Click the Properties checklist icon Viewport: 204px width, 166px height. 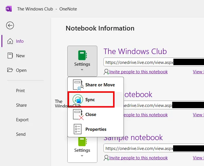78,129
